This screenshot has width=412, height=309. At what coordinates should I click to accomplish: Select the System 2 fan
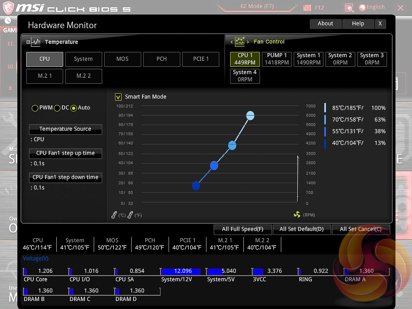(340, 59)
